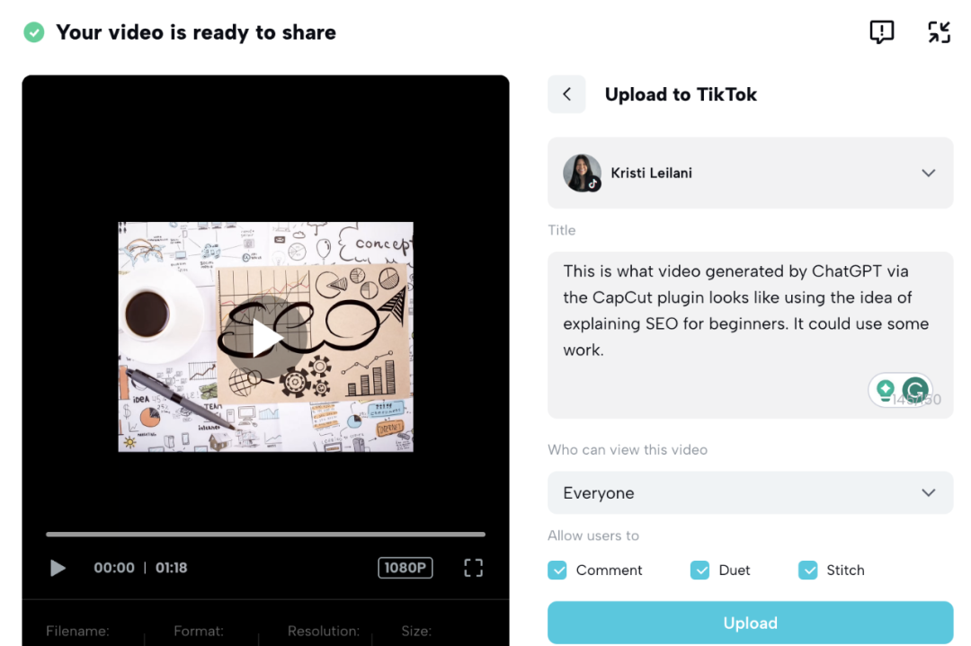The height and width of the screenshot is (646, 971).
Task: Click the green lightbulb suggestion icon
Action: [886, 391]
